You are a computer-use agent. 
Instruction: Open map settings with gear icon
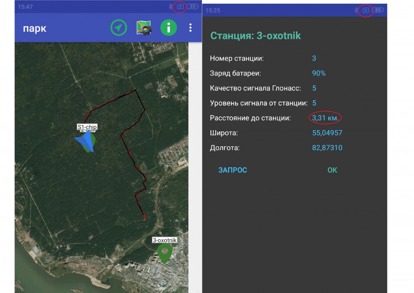click(144, 28)
